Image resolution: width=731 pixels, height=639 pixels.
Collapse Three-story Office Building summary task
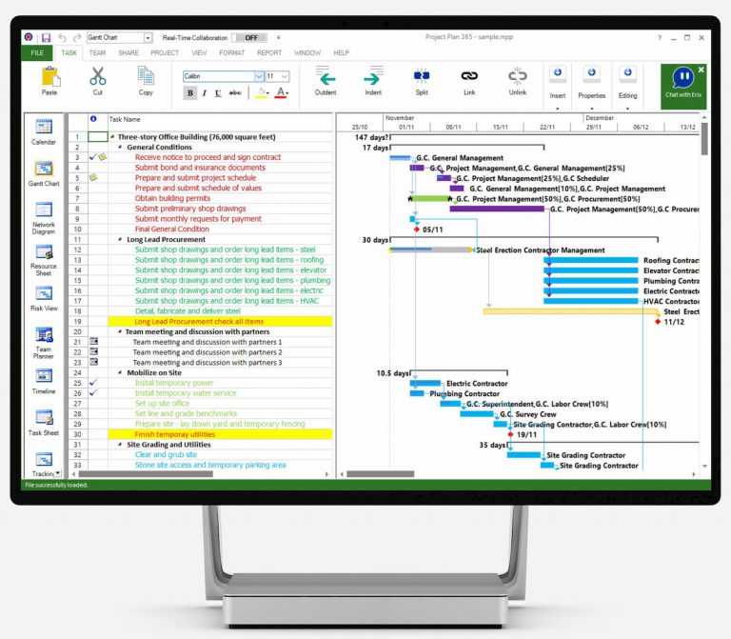coord(112,137)
